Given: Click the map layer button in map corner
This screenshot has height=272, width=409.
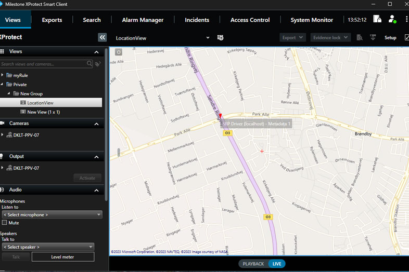Looking at the screenshot, I should pyautogui.click(x=119, y=52).
